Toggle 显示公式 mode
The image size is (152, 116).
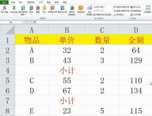pos(135,7)
